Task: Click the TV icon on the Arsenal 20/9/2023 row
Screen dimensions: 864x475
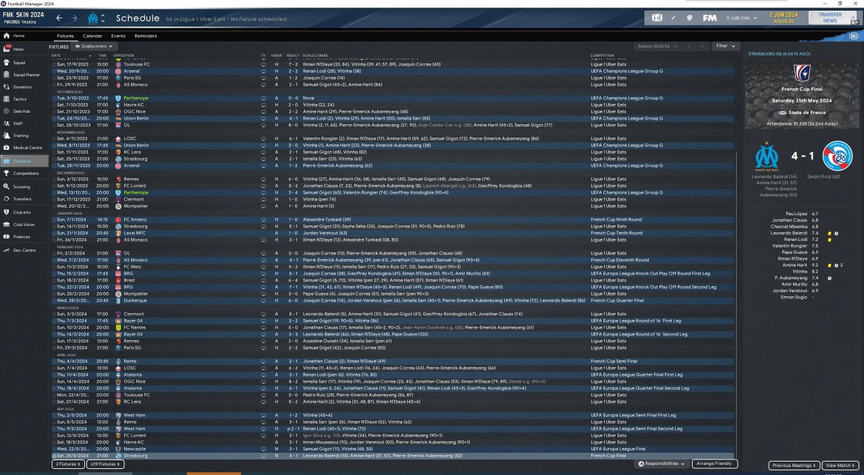Action: click(x=263, y=71)
